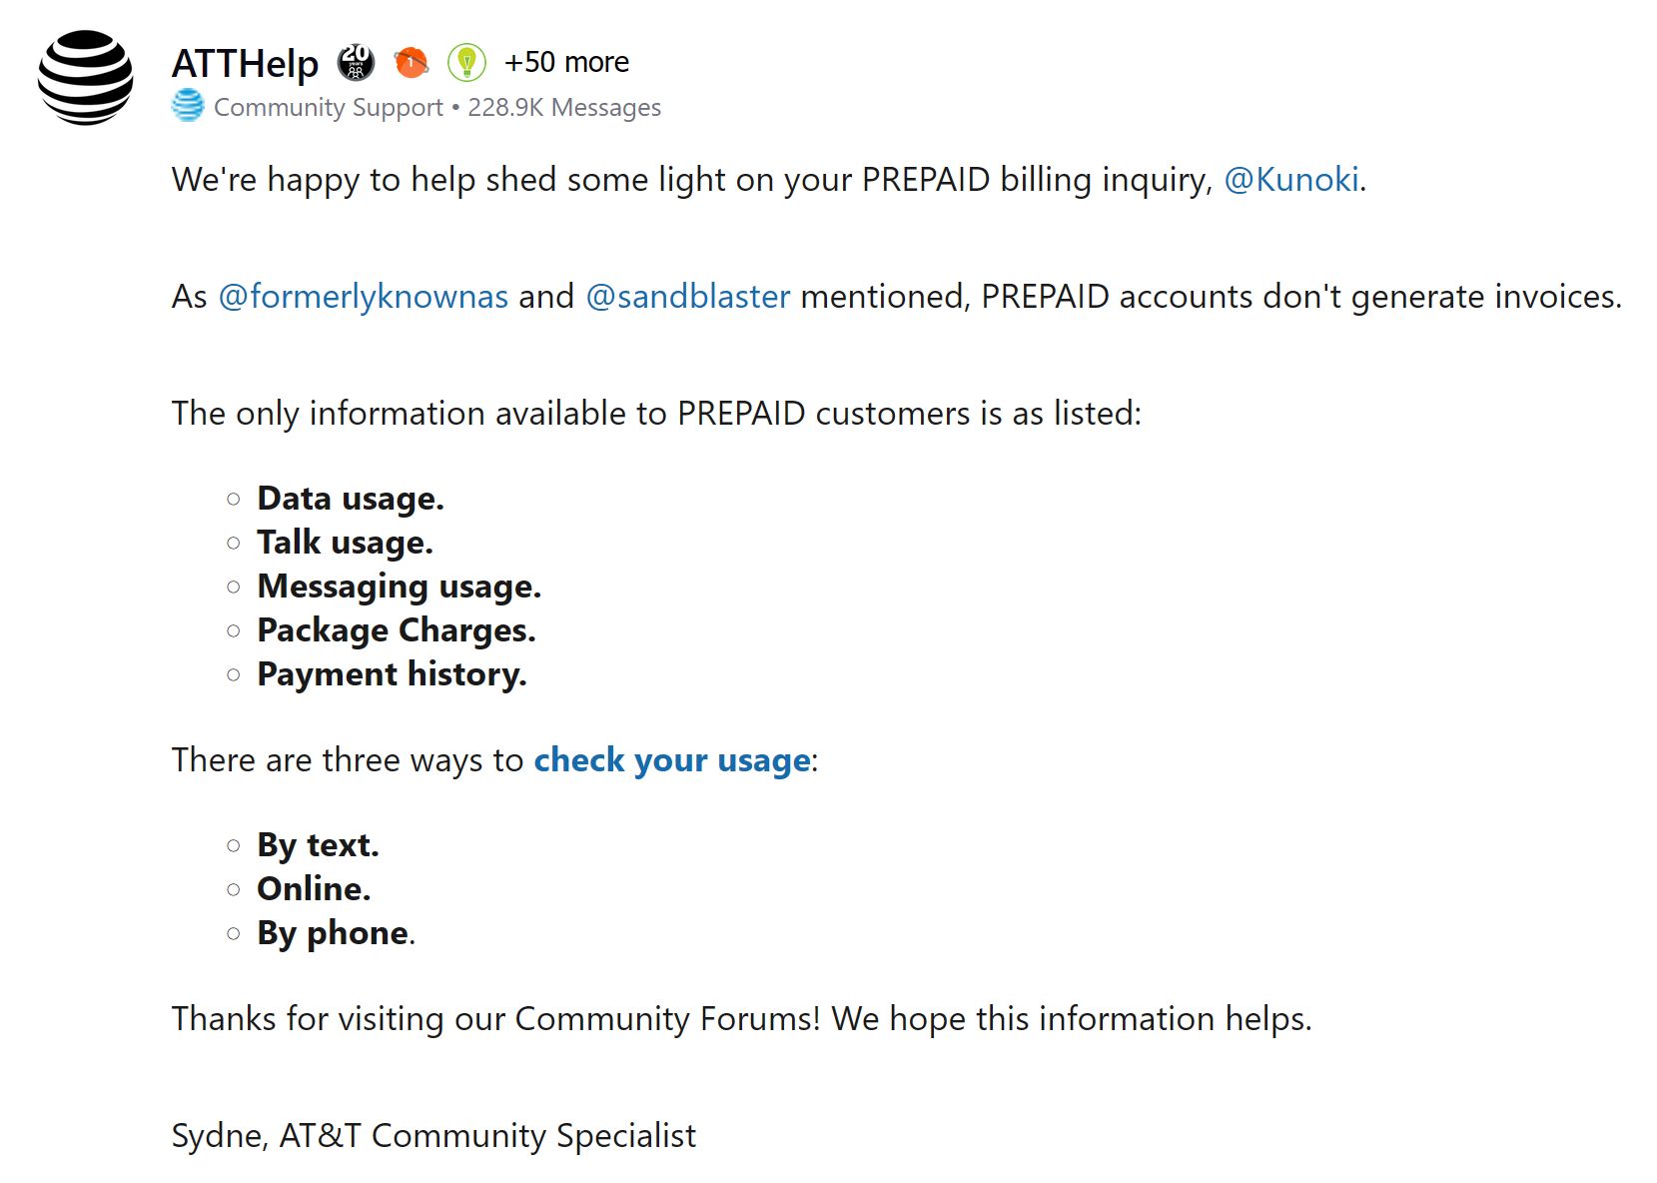The height and width of the screenshot is (1183, 1657).
Task: Click the Payment history bullet item
Action: pyautogui.click(x=392, y=674)
